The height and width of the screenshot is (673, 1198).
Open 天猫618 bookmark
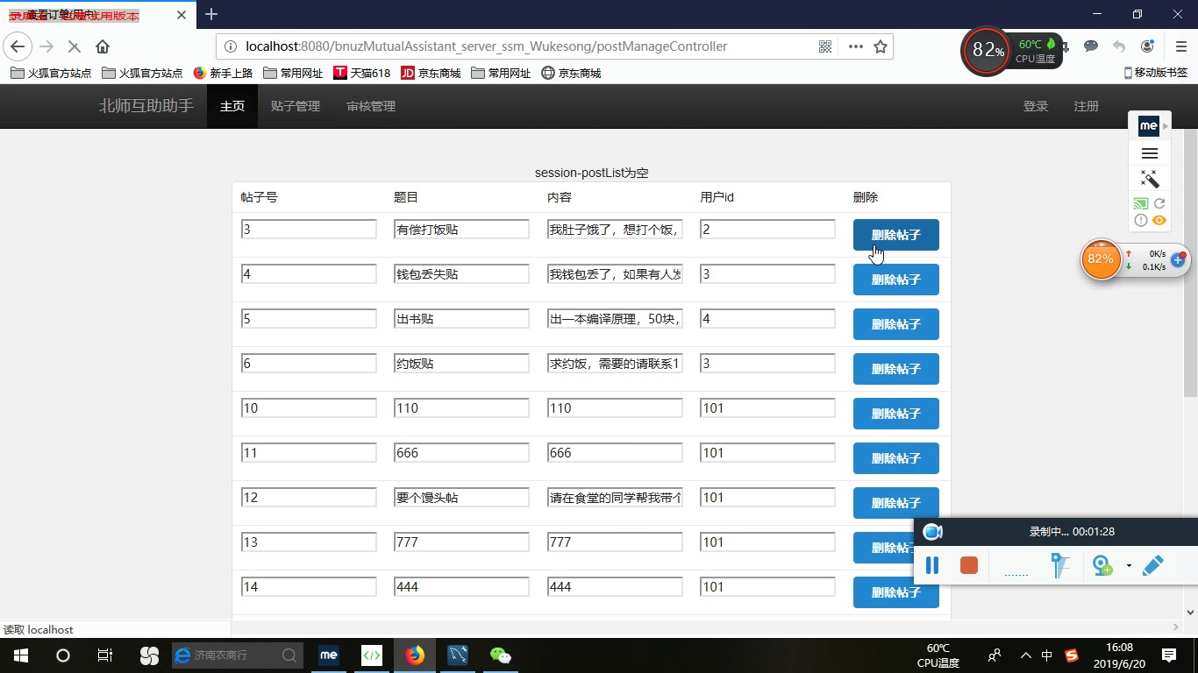pyautogui.click(x=361, y=73)
